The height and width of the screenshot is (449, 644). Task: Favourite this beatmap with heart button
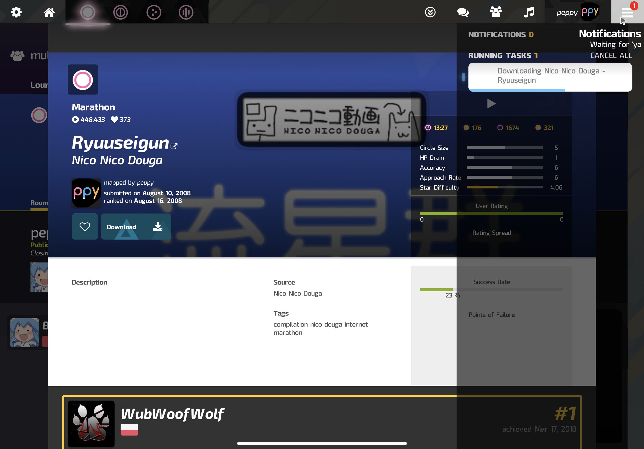pos(85,226)
